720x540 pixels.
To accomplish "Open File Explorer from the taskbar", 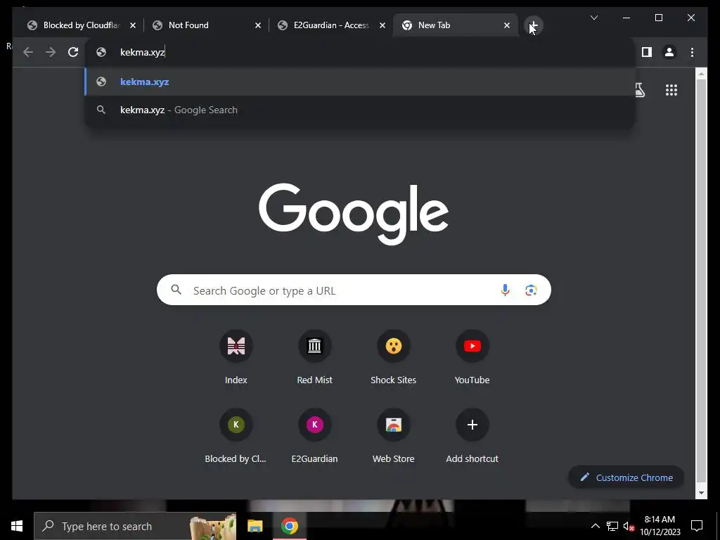I will coord(255,526).
